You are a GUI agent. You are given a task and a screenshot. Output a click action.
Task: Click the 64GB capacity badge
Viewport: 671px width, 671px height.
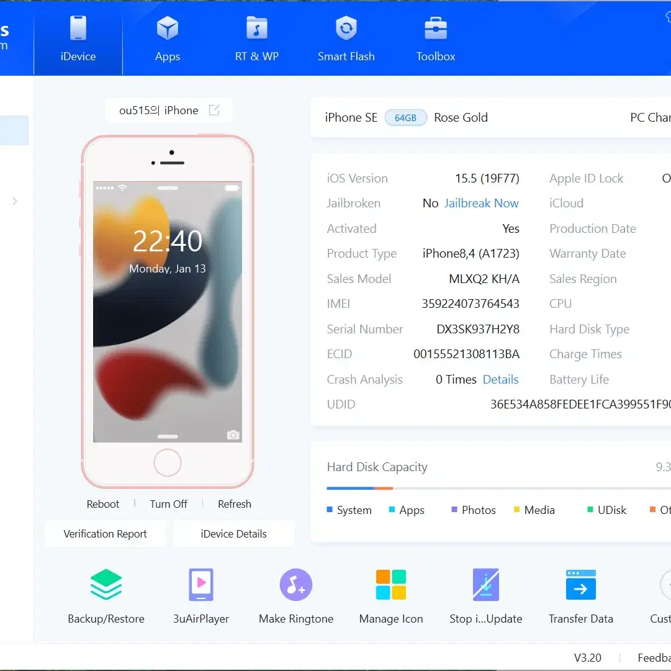tap(406, 118)
